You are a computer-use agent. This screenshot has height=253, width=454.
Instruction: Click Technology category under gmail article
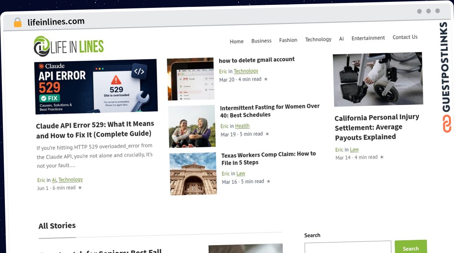246,71
